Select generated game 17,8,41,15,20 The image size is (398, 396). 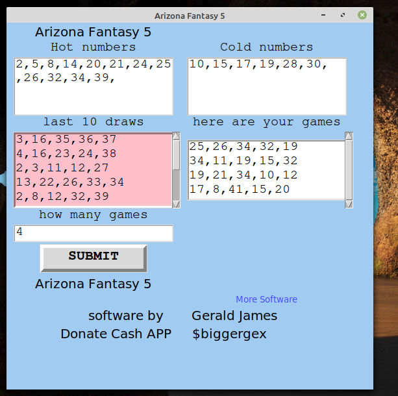(240, 190)
